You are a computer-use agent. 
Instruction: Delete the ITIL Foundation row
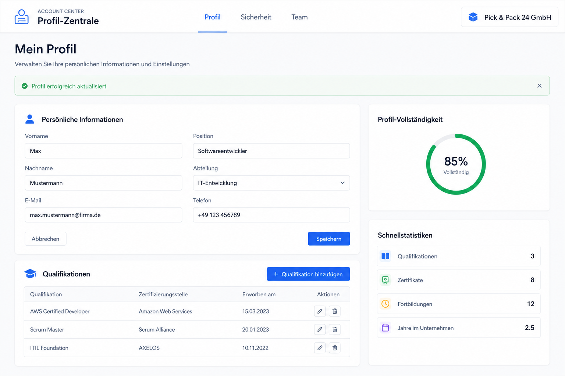(x=335, y=348)
